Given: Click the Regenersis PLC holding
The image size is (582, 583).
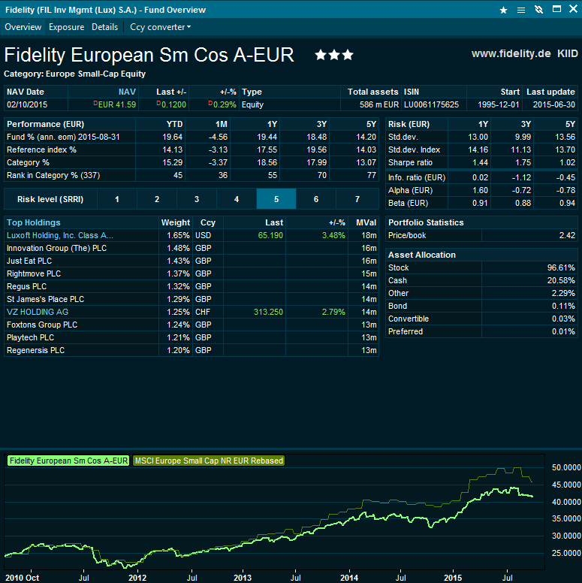Looking at the screenshot, I should coord(36,350).
